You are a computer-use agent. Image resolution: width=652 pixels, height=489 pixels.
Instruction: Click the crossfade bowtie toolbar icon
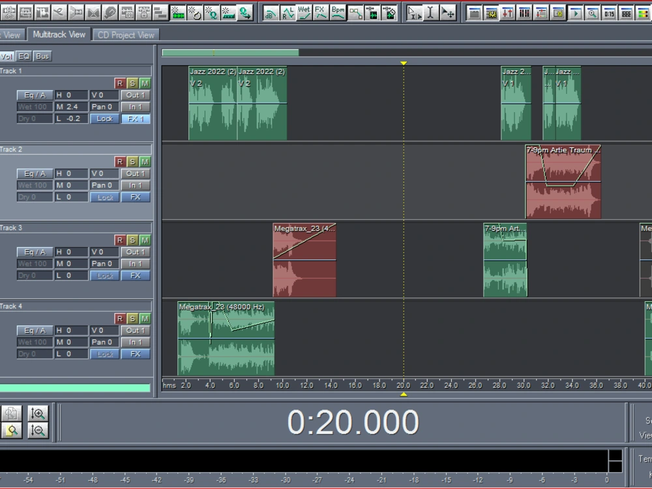pyautogui.click(x=93, y=12)
